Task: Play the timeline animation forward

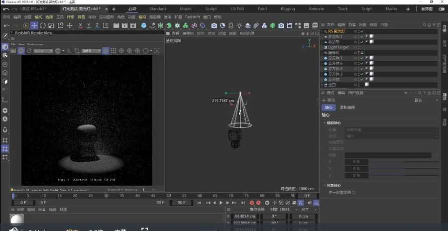Action: (221, 203)
